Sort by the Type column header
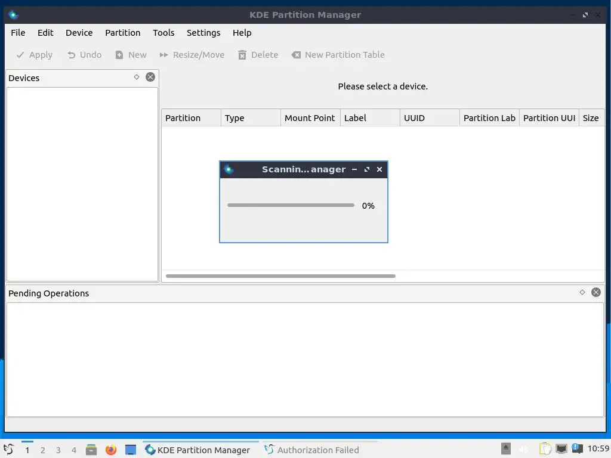This screenshot has height=458, width=611. click(x=251, y=118)
